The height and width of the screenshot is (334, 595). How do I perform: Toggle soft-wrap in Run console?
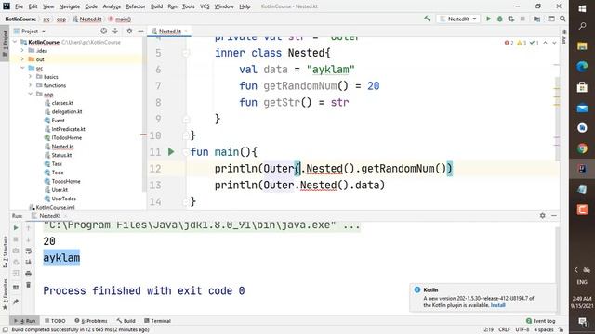[29, 251]
